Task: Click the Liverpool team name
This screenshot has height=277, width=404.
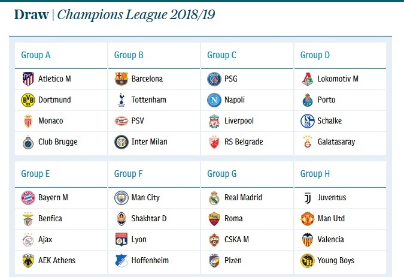Action: (x=239, y=121)
